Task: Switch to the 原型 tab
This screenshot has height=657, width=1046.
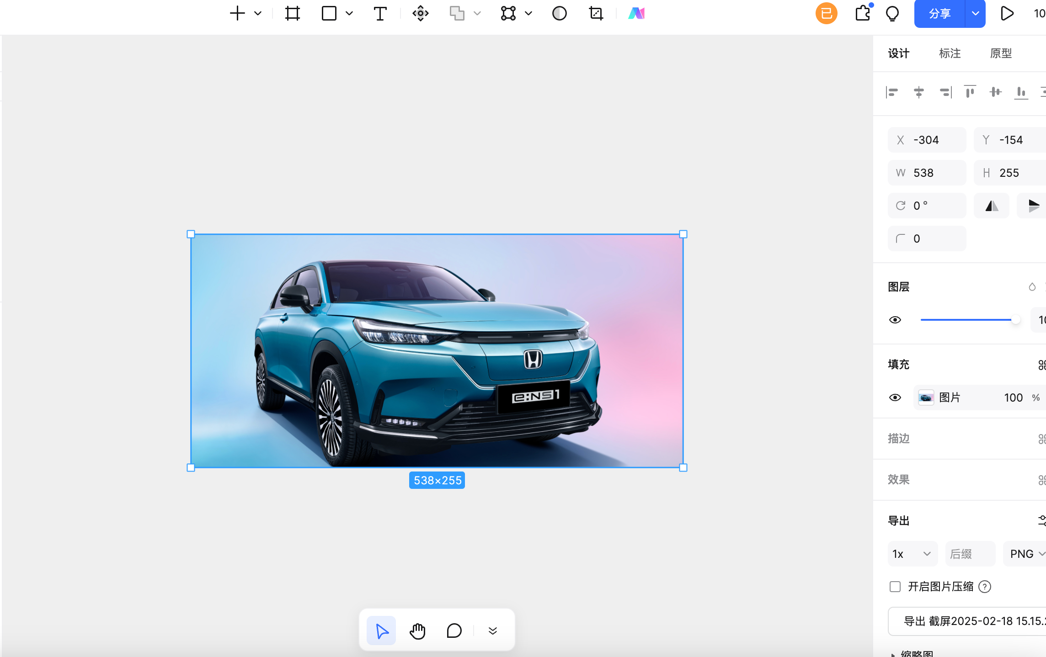Action: [x=1001, y=53]
